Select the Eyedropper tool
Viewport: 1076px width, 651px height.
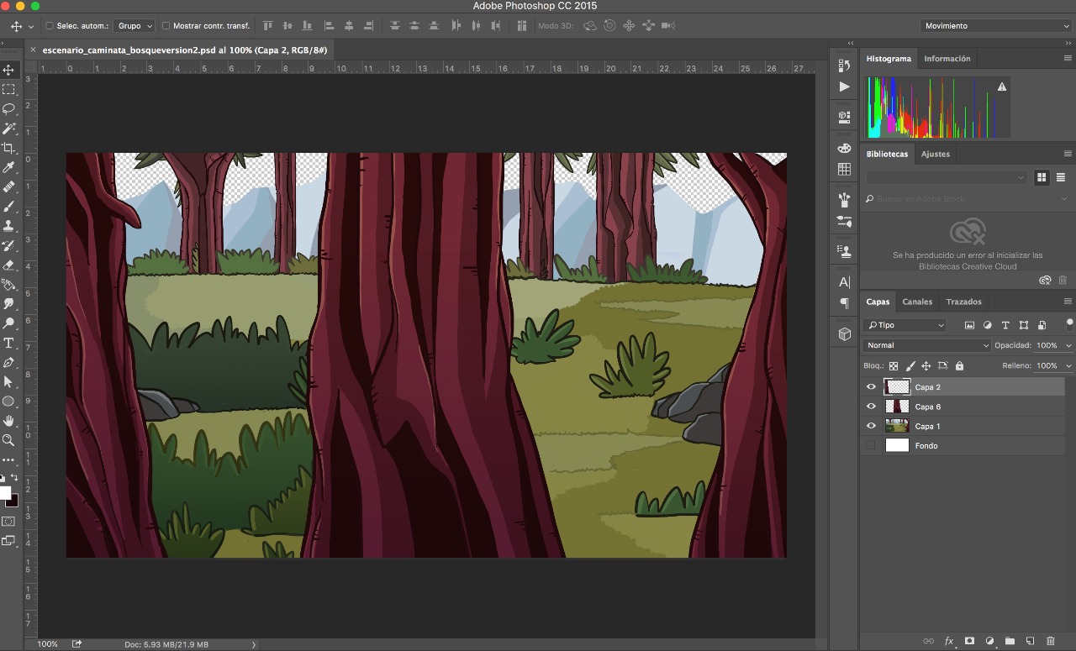coord(9,168)
